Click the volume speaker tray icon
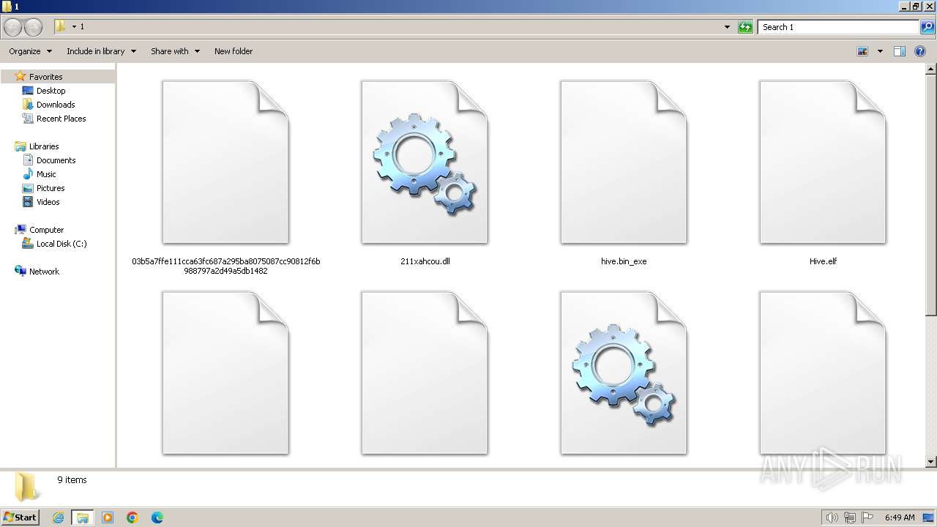The height and width of the screenshot is (527, 937). [x=832, y=517]
